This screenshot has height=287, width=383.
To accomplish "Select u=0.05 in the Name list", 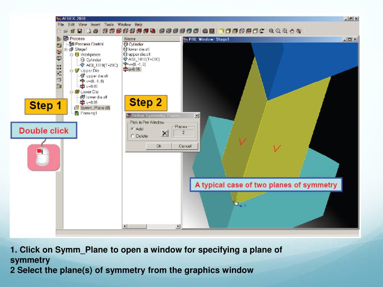I will pyautogui.click(x=134, y=69).
